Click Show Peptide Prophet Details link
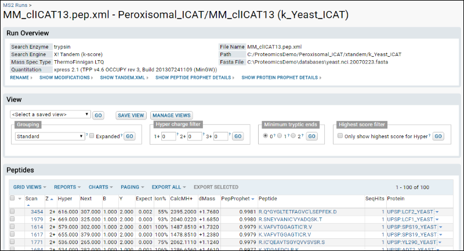The width and height of the screenshot is (464, 251). [194, 77]
